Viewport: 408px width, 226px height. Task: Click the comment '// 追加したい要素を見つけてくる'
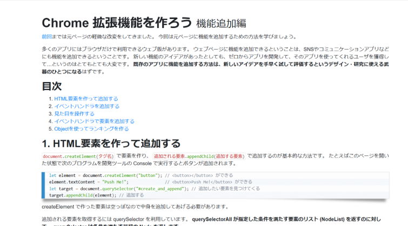tap(225, 189)
